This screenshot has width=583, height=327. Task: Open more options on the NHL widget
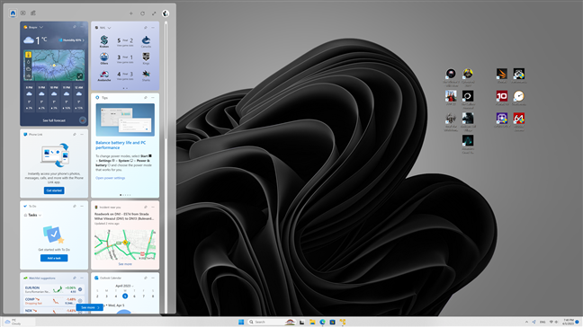pyautogui.click(x=153, y=28)
